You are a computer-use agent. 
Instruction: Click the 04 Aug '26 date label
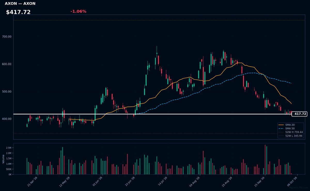(195, 181)
